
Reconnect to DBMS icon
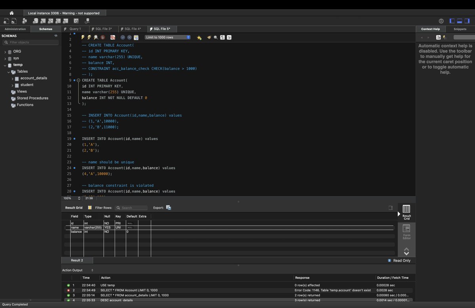click(87, 21)
